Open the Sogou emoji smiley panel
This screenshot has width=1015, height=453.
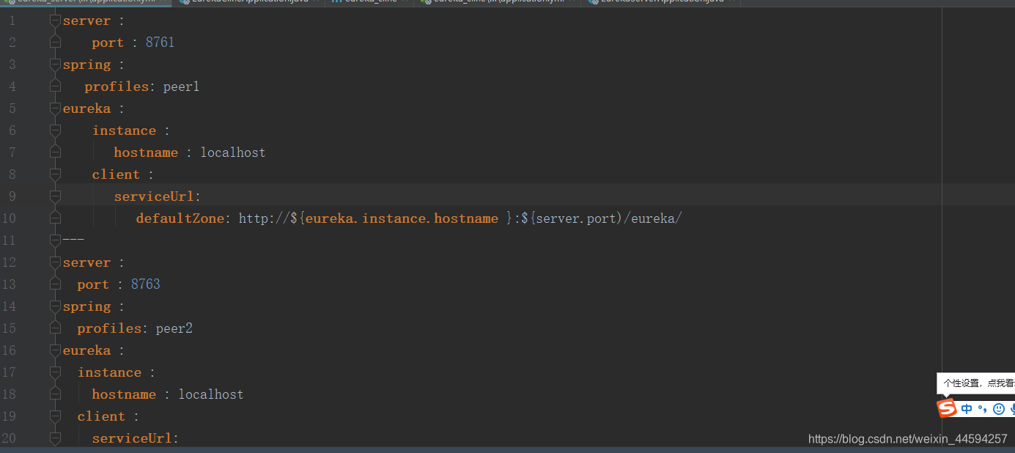tap(998, 409)
